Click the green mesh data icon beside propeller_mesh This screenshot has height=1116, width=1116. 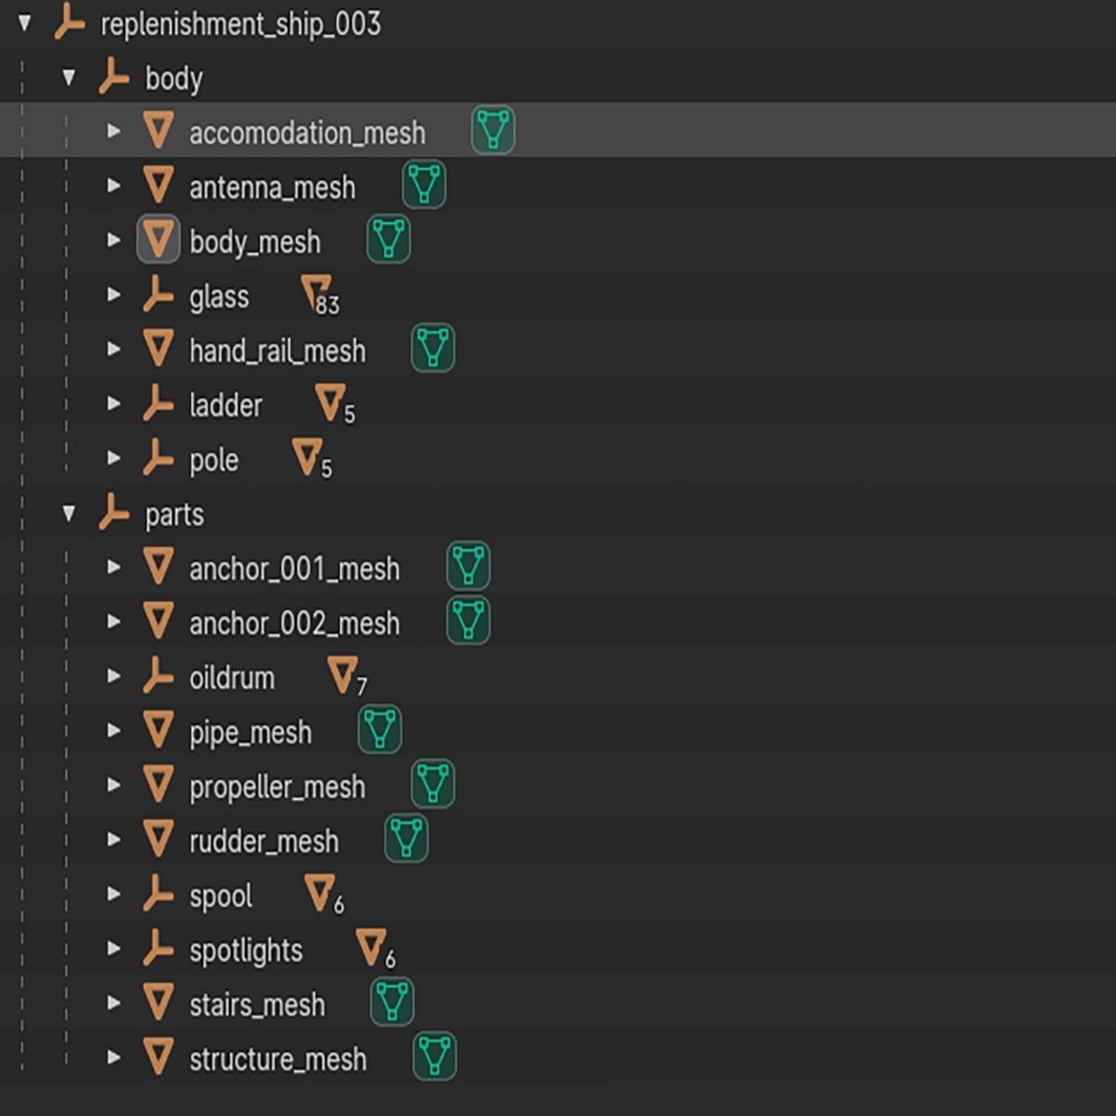(x=433, y=784)
